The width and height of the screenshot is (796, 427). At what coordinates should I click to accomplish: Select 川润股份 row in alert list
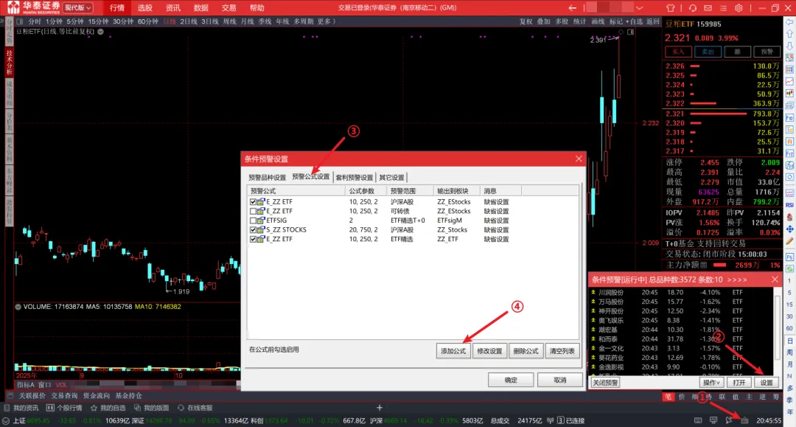point(680,293)
